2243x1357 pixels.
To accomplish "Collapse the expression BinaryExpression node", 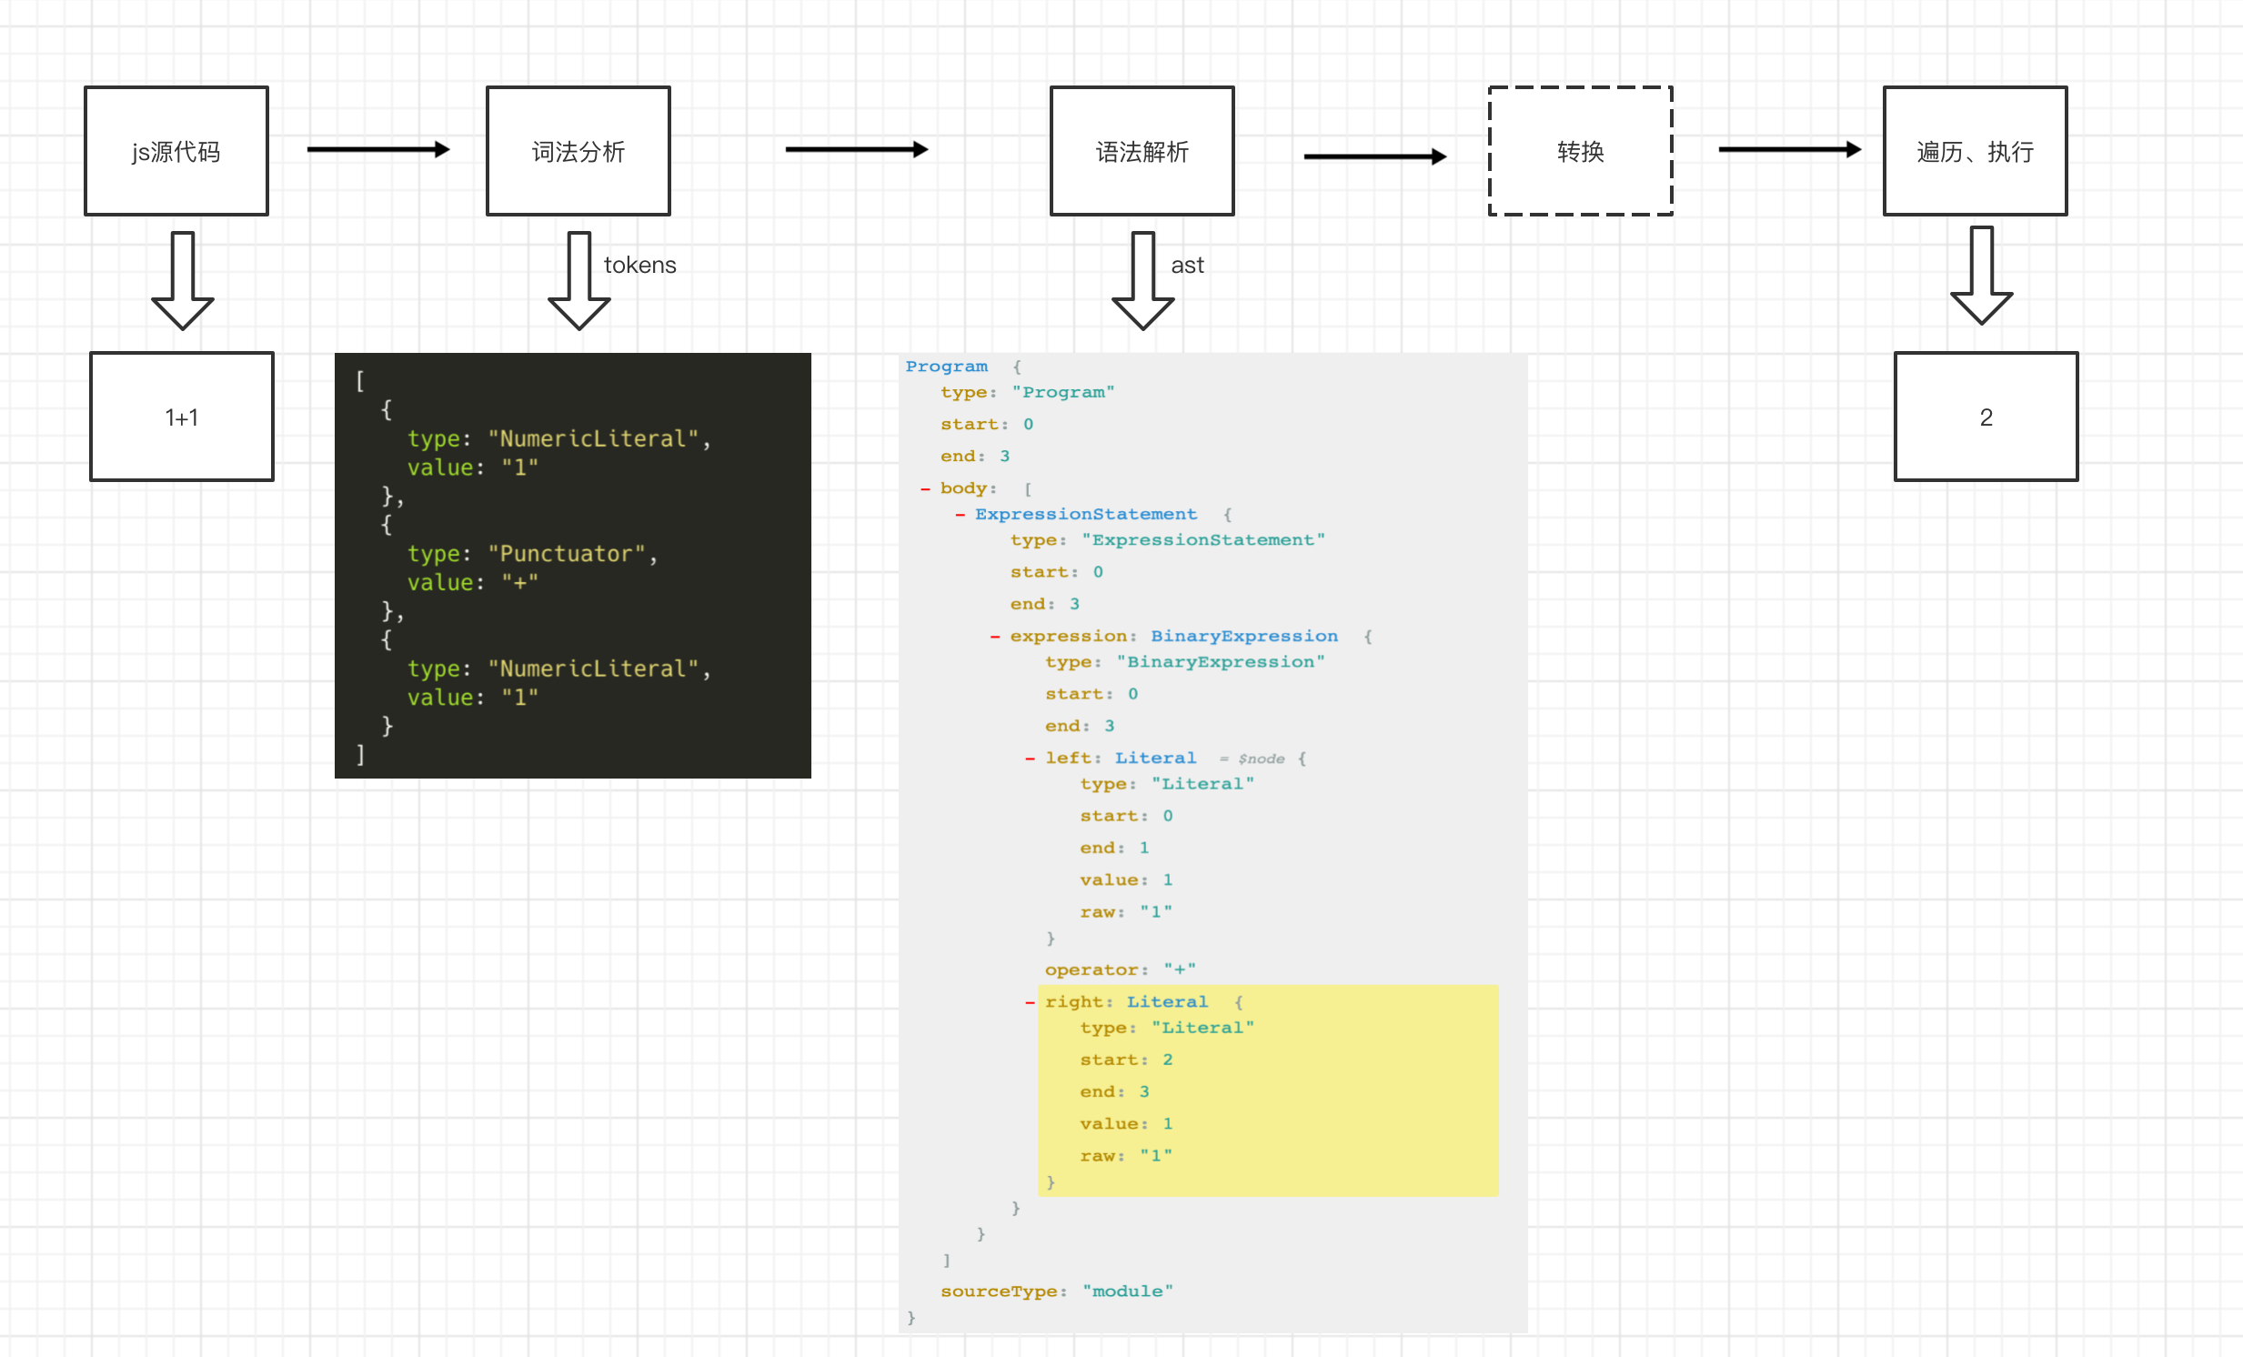I will [x=995, y=637].
